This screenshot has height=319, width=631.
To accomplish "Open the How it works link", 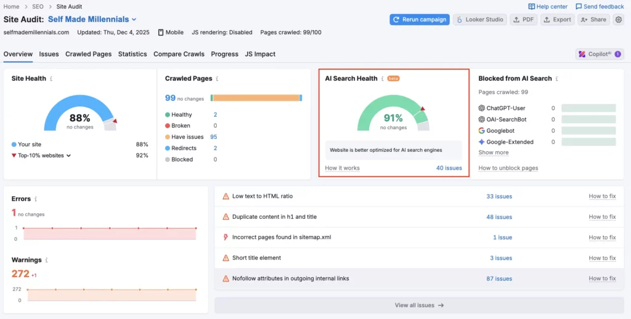I will point(343,168).
